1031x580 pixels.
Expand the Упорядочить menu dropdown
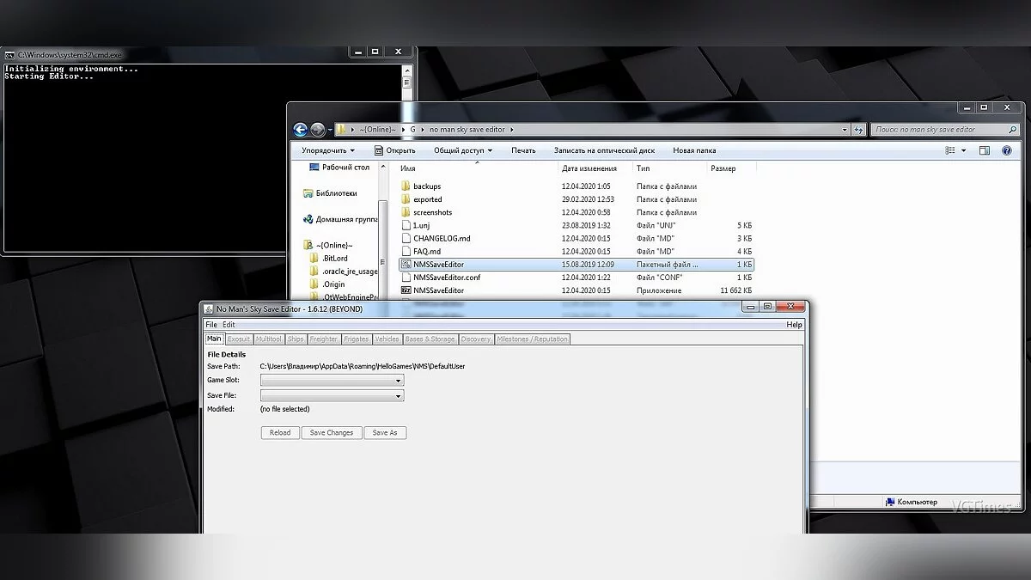pyautogui.click(x=328, y=150)
